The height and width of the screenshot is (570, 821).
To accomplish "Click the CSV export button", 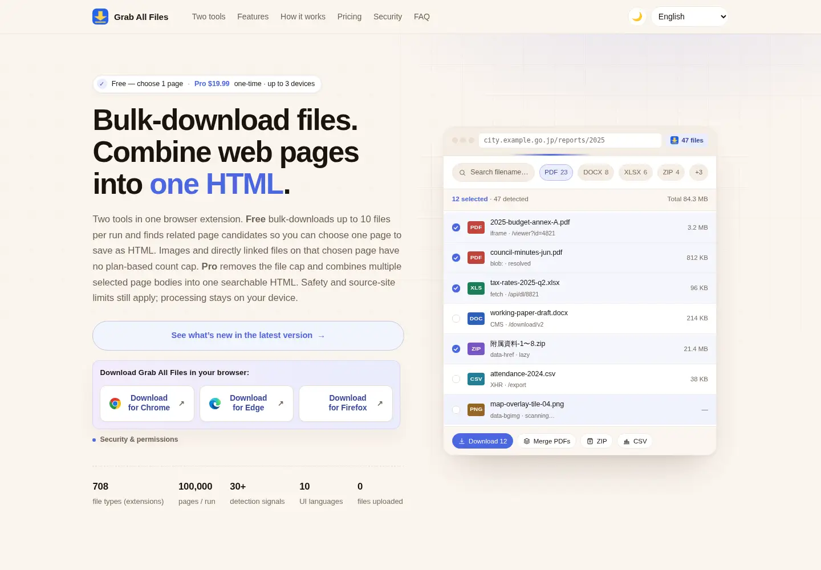I will pos(635,441).
